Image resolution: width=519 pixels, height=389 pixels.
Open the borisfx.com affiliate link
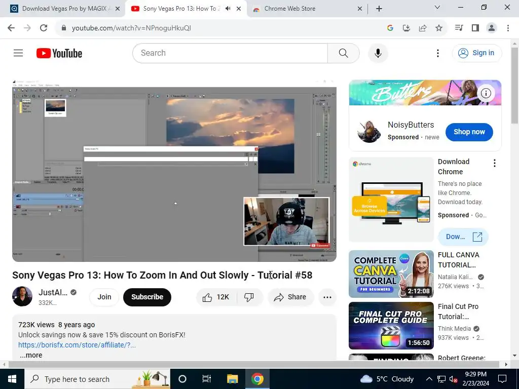(x=77, y=345)
